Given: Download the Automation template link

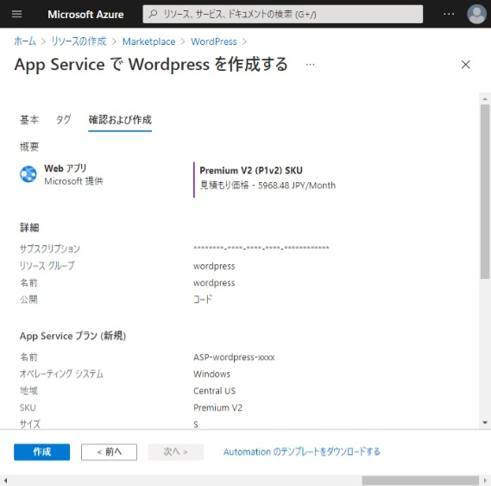Looking at the screenshot, I should [301, 451].
